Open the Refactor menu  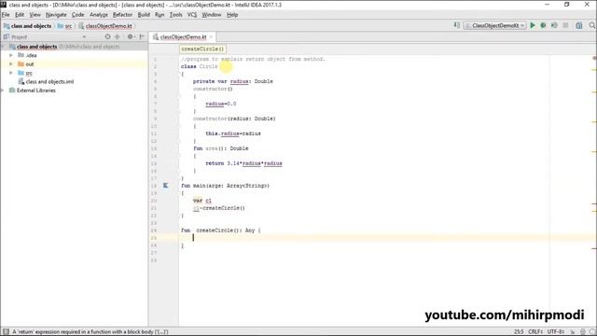click(122, 15)
